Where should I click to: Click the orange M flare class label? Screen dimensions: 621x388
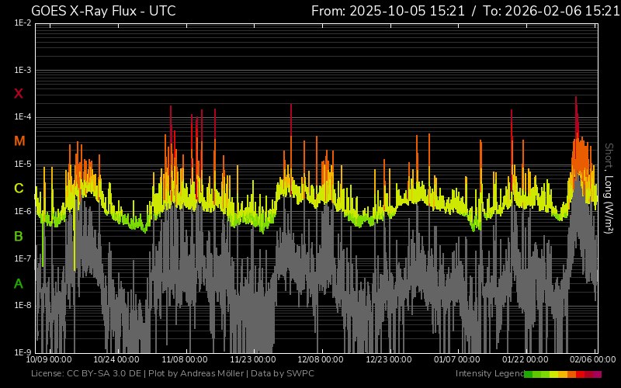point(19,141)
